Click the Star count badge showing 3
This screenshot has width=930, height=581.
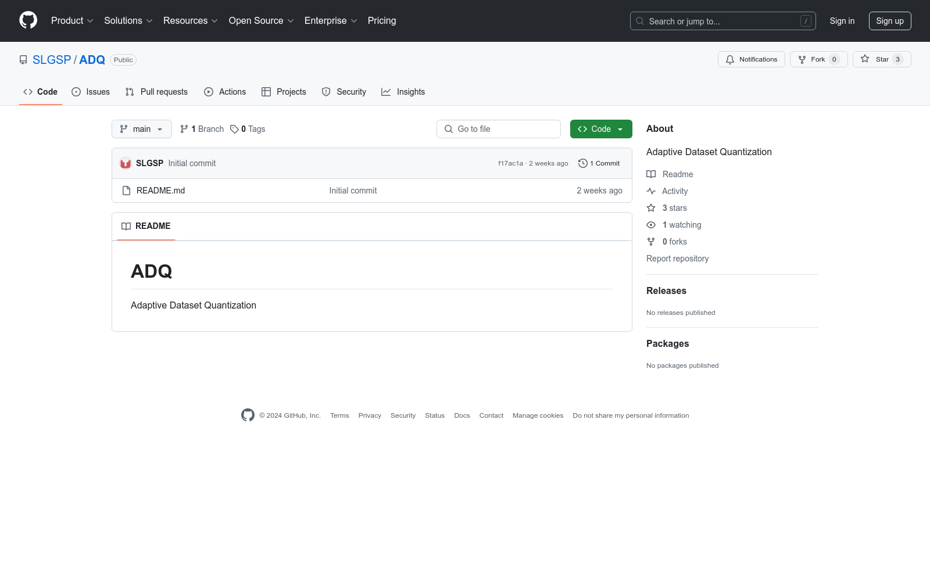pos(897,59)
